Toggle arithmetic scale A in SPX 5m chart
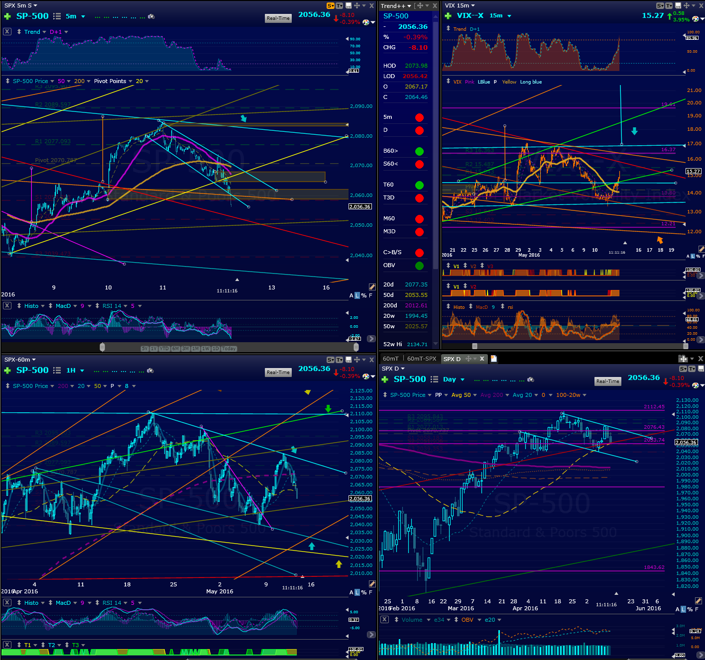The image size is (705, 660). [352, 295]
